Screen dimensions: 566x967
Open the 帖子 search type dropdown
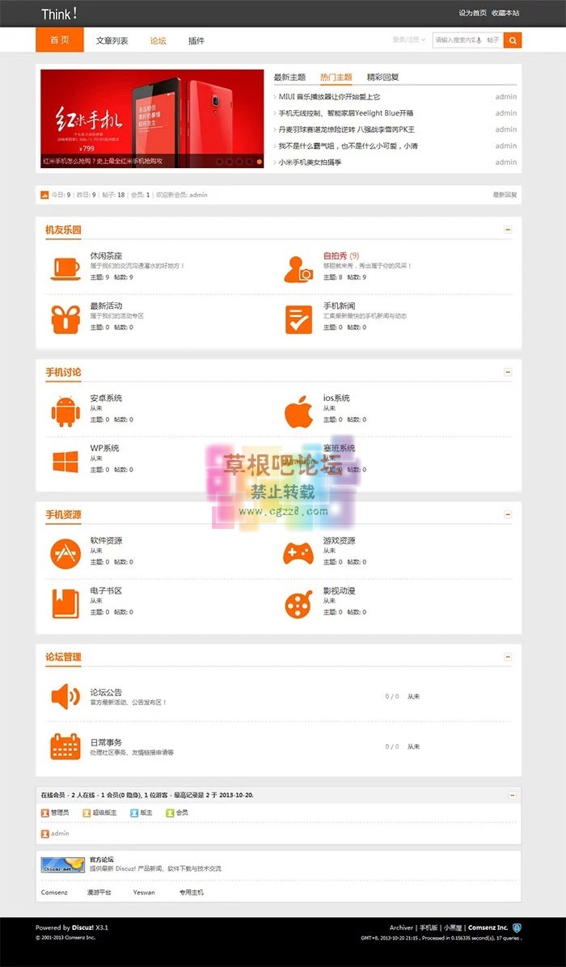click(x=492, y=40)
